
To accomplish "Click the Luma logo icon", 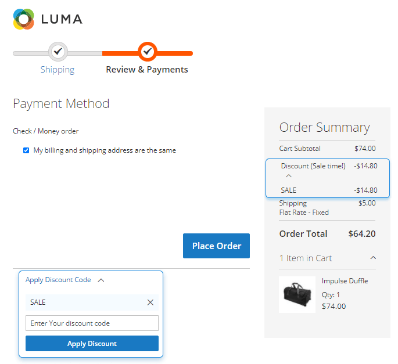I will click(24, 19).
